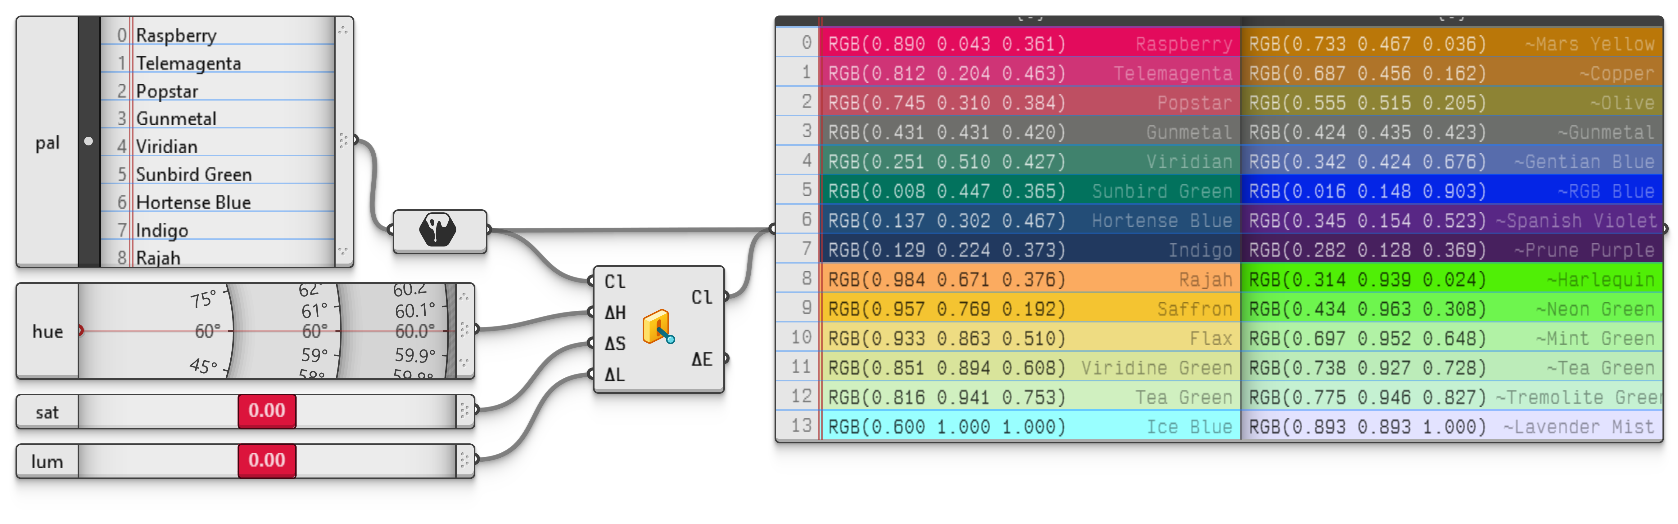Click the hue dial 60° marker
This screenshot has width=1678, height=524.
208,331
